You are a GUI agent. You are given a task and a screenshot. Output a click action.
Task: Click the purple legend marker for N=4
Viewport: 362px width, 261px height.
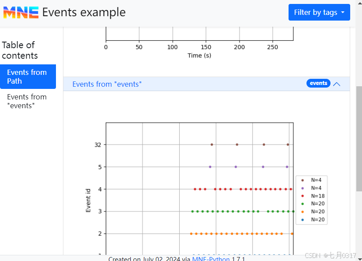pos(303,188)
